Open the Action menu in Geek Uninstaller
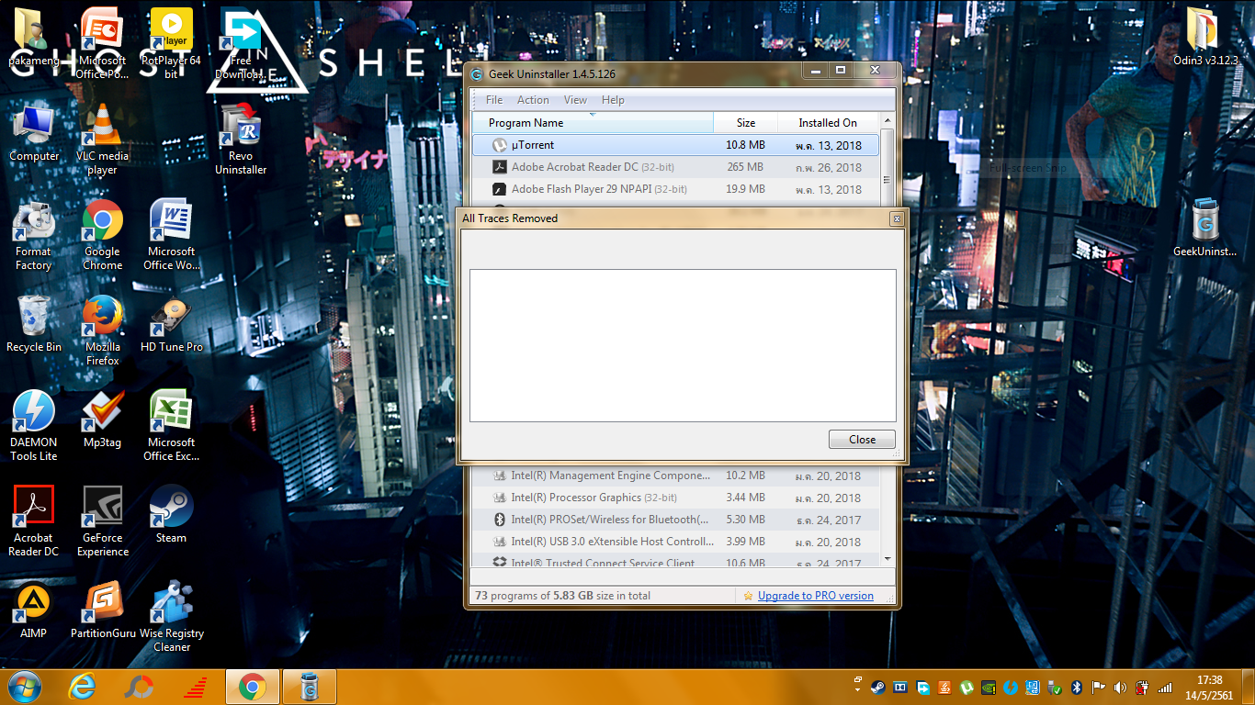 533,100
